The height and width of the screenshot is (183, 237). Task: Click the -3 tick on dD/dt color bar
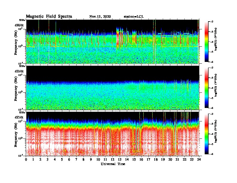pyautogui.click(x=212, y=78)
